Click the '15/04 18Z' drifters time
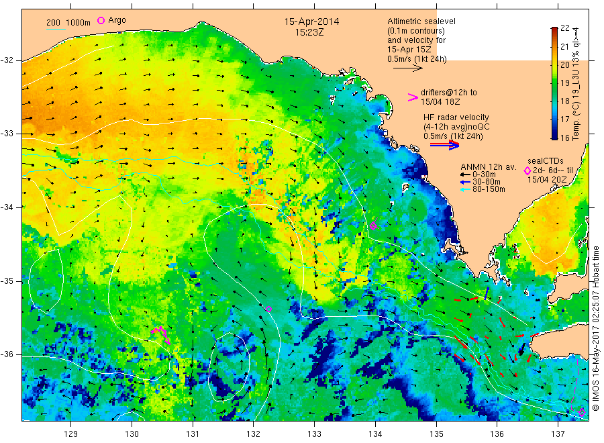Screen dimensions: 604x443 point(440,102)
